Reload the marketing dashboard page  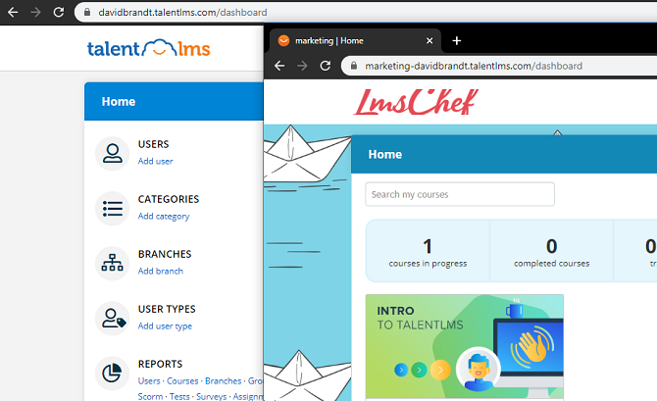pos(326,66)
